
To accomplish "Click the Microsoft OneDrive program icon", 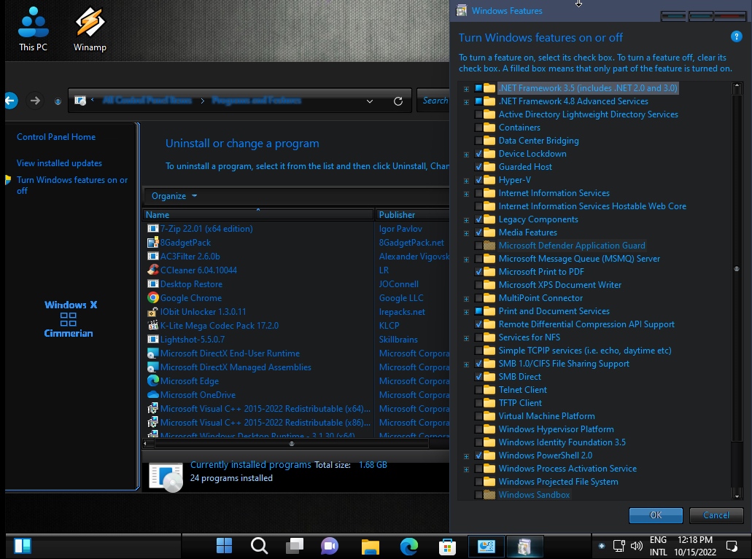I will coord(153,394).
